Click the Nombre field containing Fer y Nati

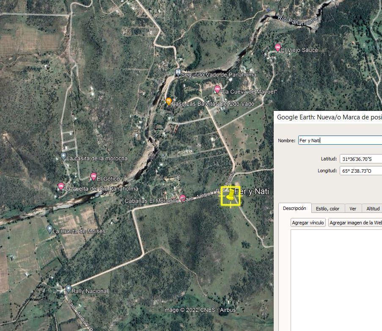click(x=340, y=141)
